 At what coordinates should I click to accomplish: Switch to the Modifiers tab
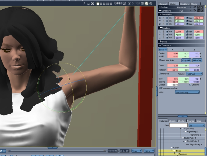(x=184, y=4)
